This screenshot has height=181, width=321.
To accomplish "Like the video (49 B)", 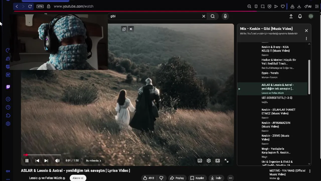I will [x=148, y=178].
